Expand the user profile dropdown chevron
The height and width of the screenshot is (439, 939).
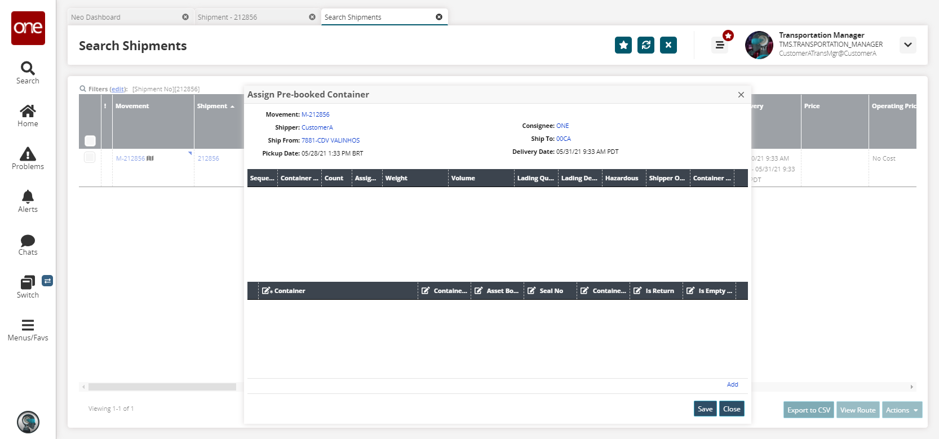tap(907, 45)
